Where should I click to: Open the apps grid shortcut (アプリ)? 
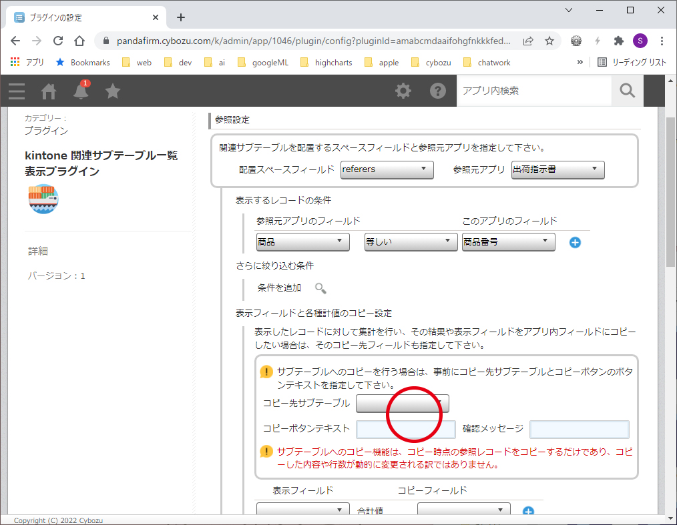pyautogui.click(x=27, y=63)
